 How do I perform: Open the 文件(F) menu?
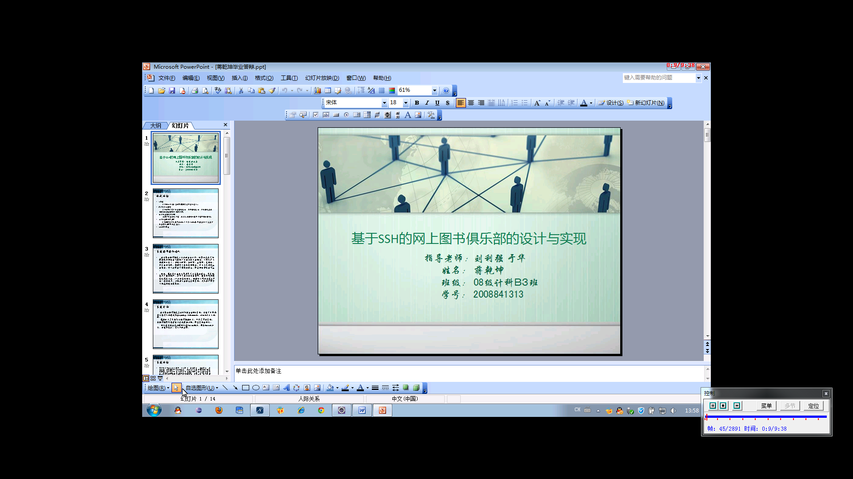tap(167, 78)
